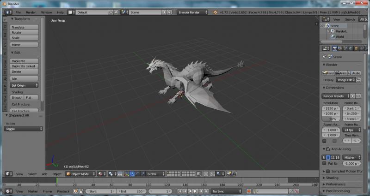Enable Sampled Motion Blur checkbox
The image size is (370, 196).
(x=328, y=171)
